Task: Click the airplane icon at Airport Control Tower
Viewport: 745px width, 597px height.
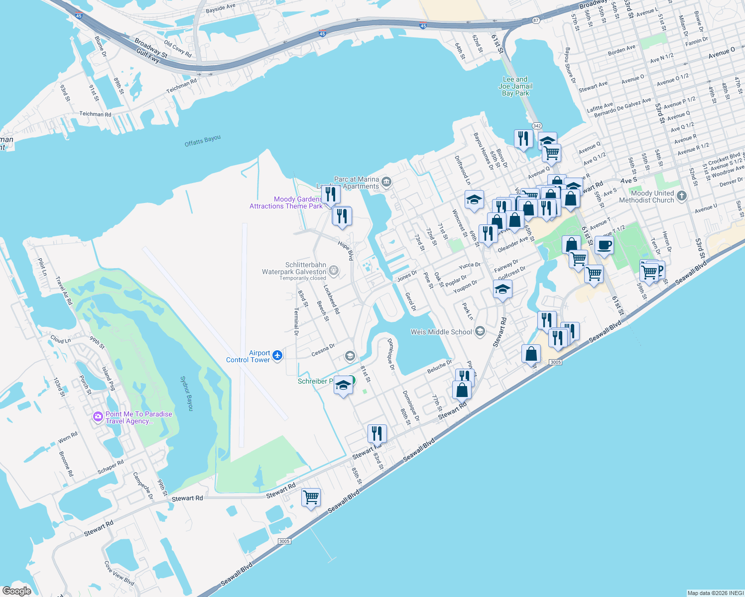Action: [277, 356]
